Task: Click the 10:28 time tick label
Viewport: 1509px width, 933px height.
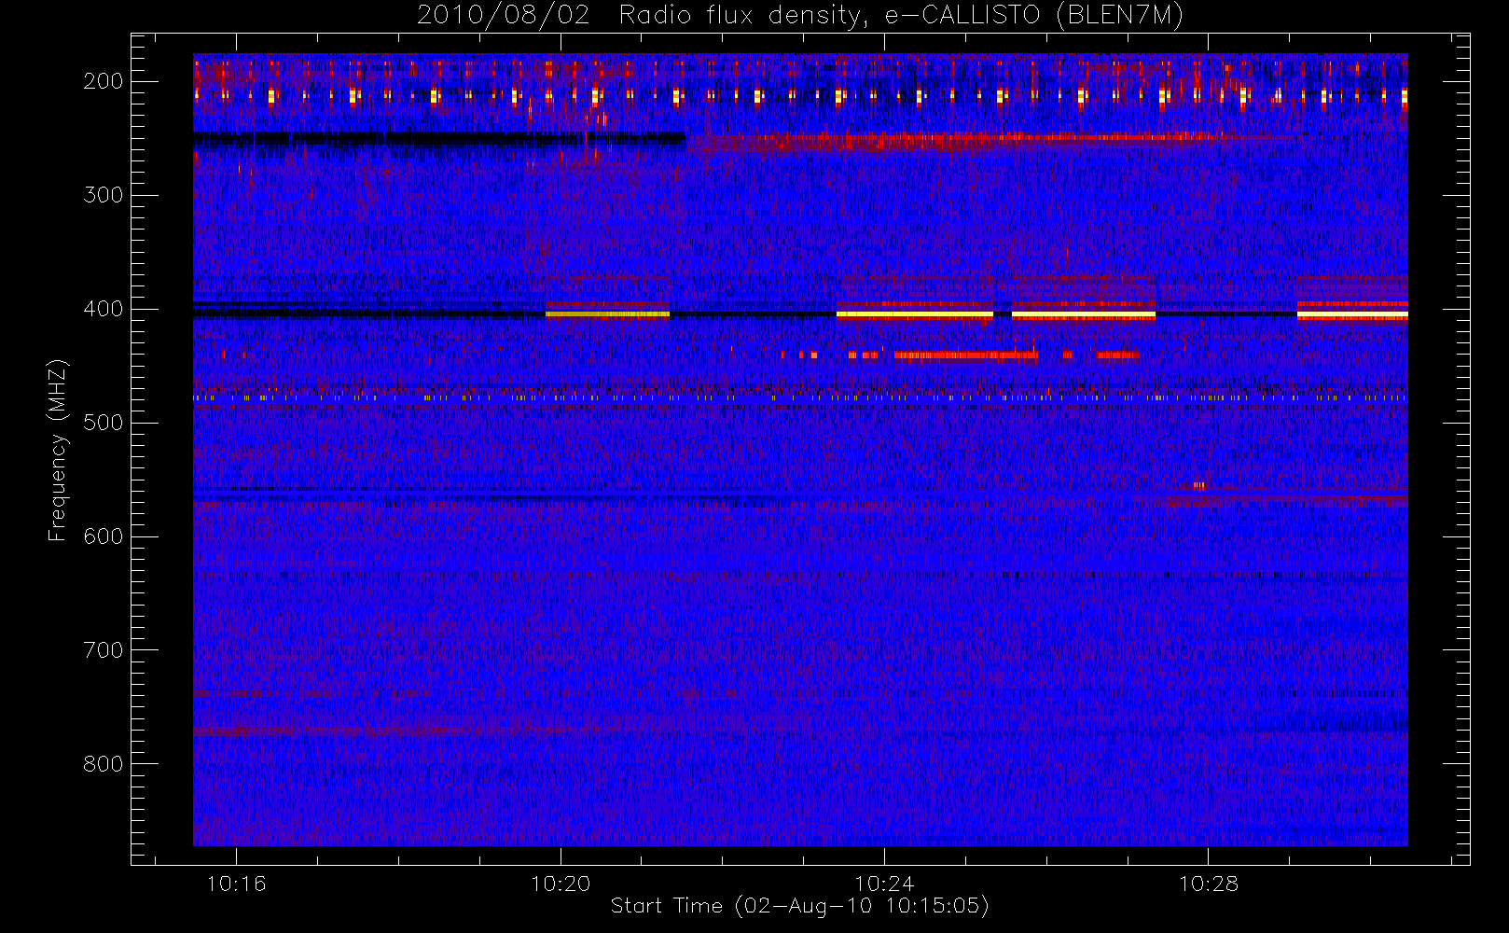Action: click(x=1208, y=884)
